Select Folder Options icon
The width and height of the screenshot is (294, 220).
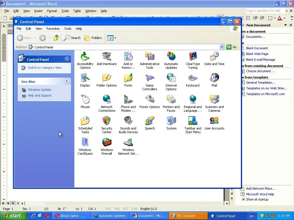[107, 80]
